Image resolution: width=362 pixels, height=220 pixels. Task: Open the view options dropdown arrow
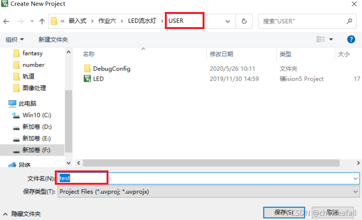coord(331,39)
